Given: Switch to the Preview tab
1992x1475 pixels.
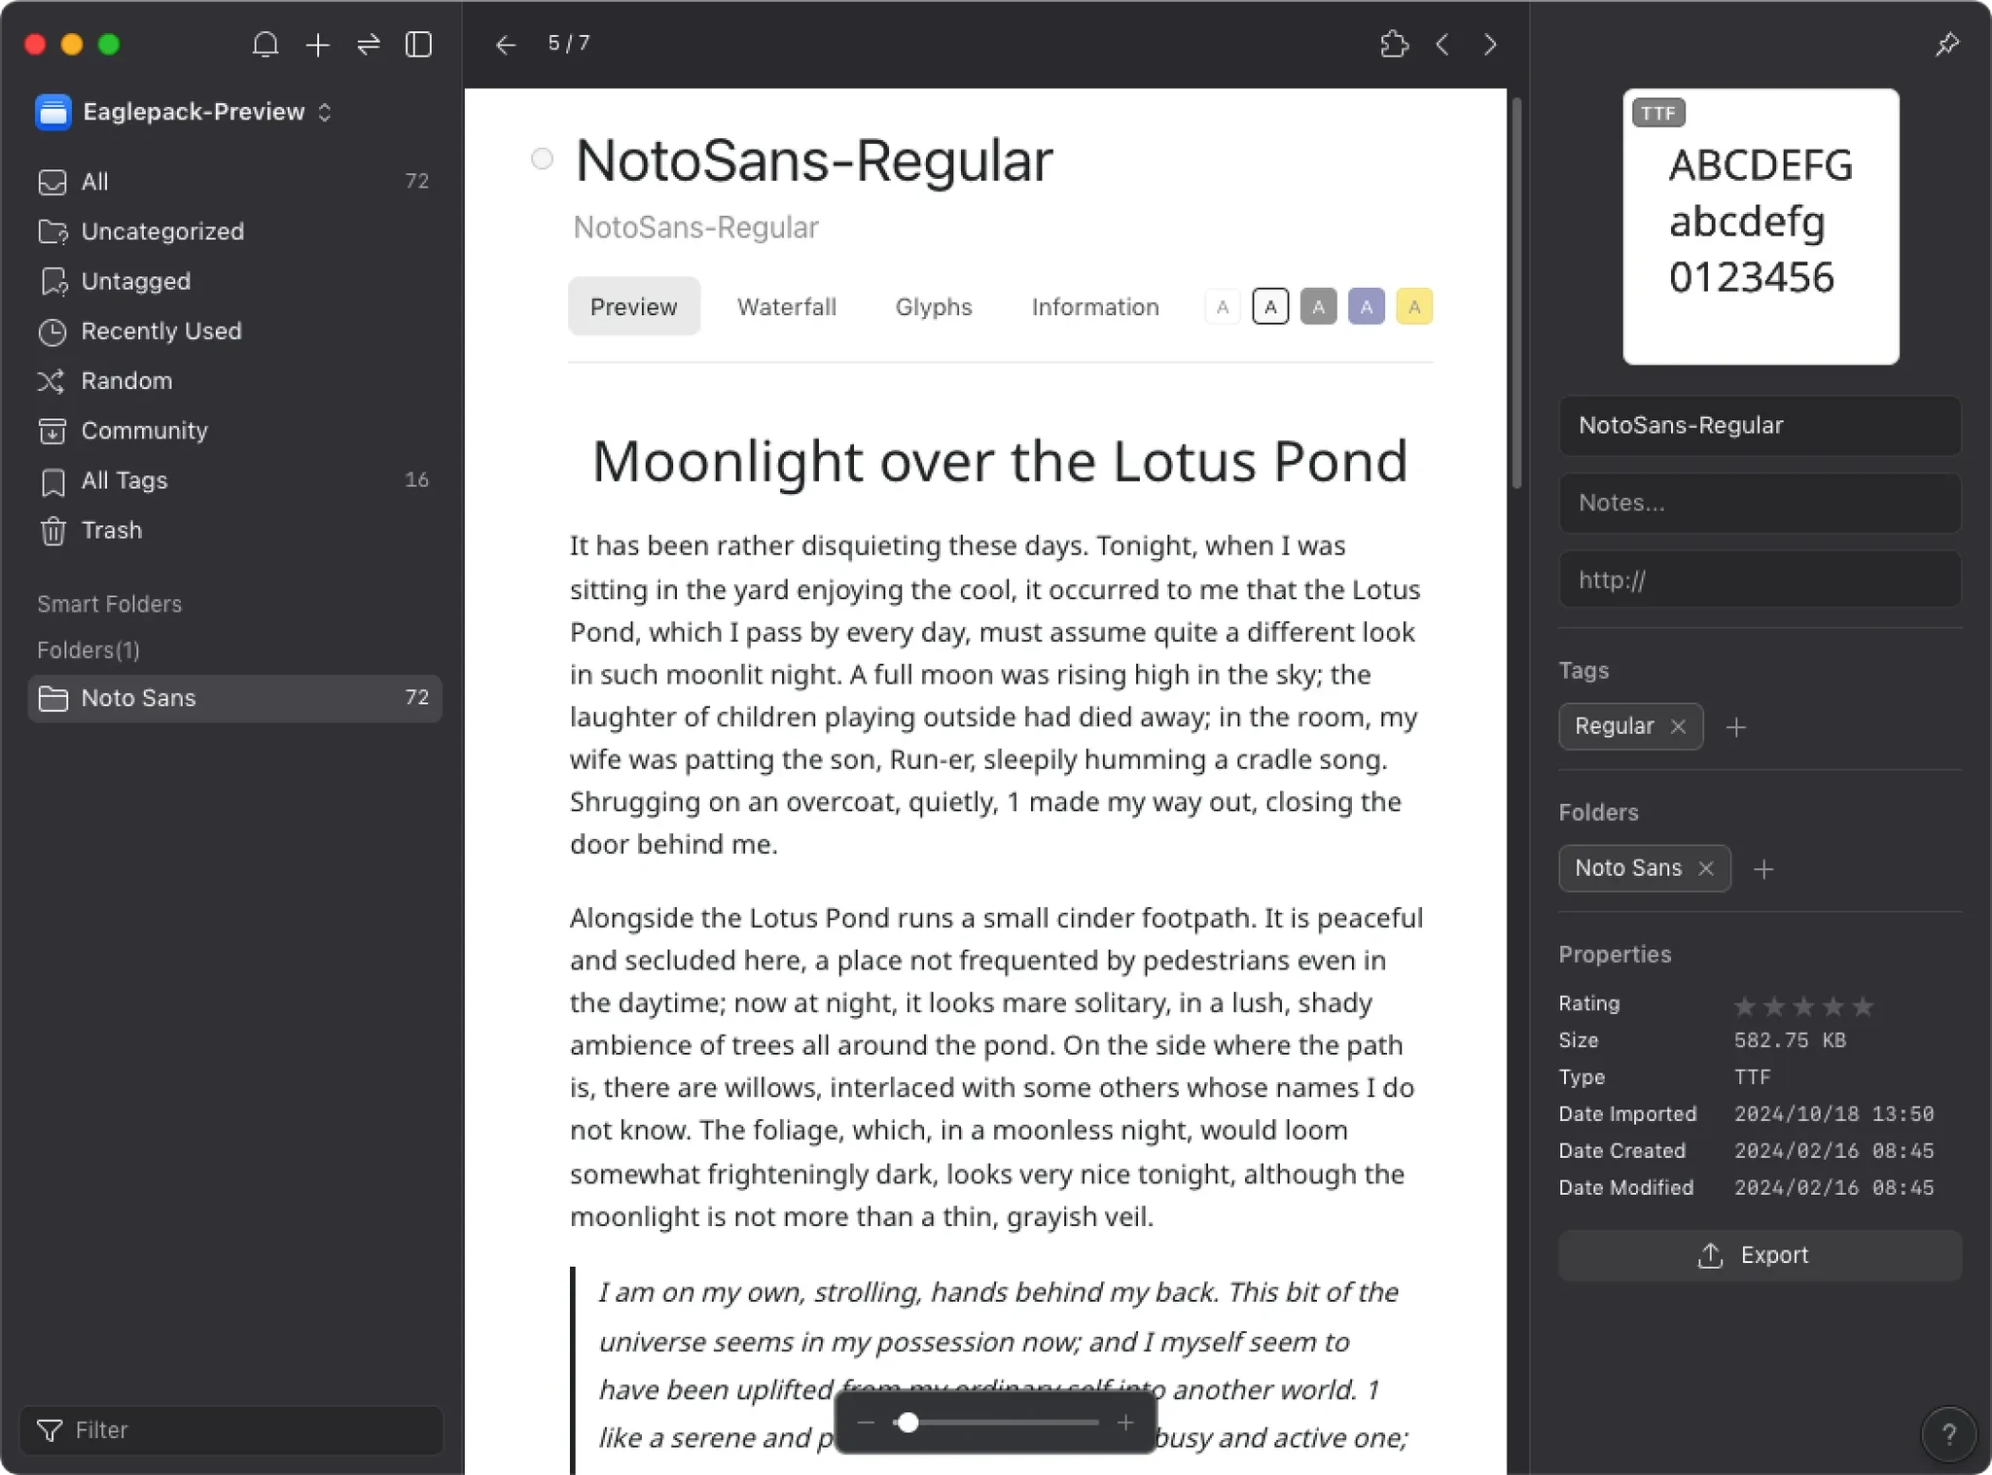Looking at the screenshot, I should coord(633,306).
